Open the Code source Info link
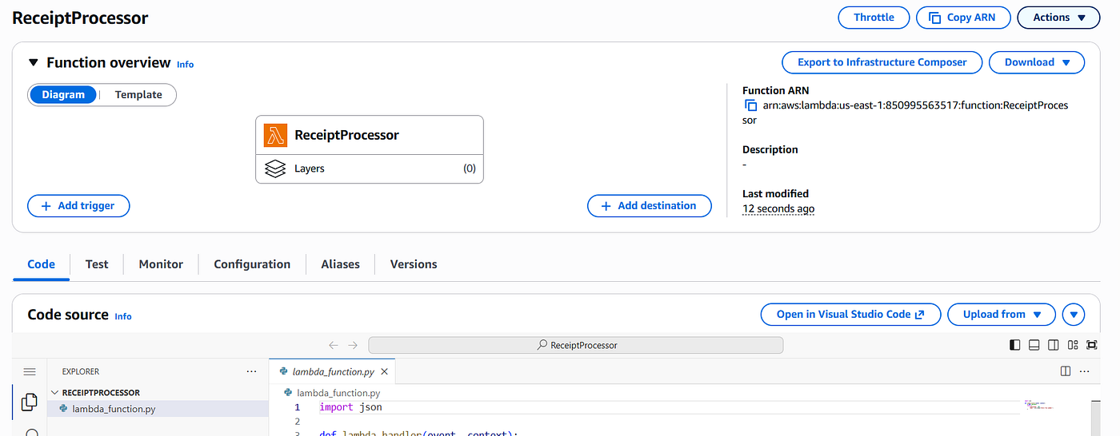The image size is (1120, 436). tap(123, 316)
